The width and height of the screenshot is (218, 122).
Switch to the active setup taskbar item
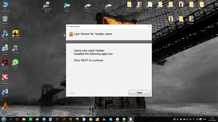pos(131,119)
